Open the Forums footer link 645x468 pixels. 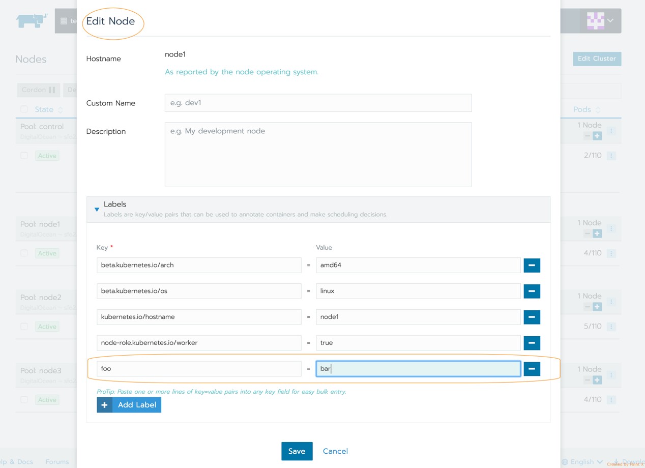coord(57,462)
